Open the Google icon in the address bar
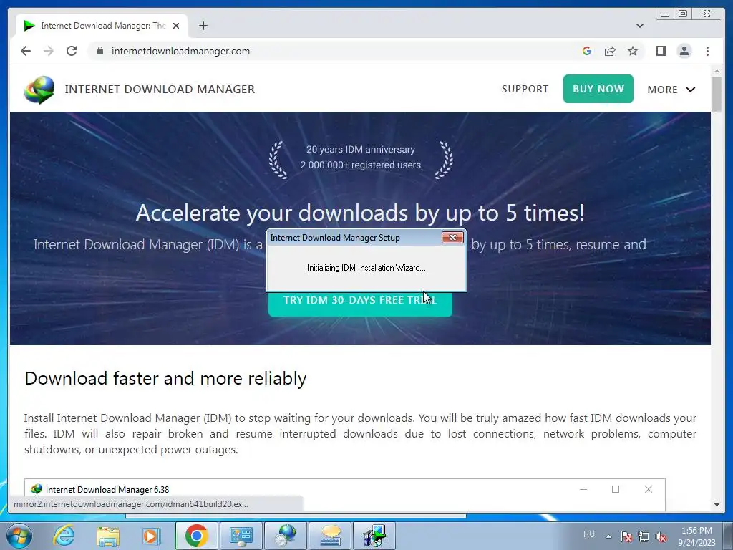 587,51
